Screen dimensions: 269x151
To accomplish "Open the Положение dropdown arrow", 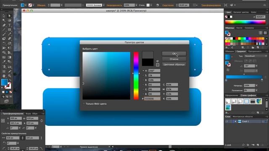I will pyautogui.click(x=256, y=90).
